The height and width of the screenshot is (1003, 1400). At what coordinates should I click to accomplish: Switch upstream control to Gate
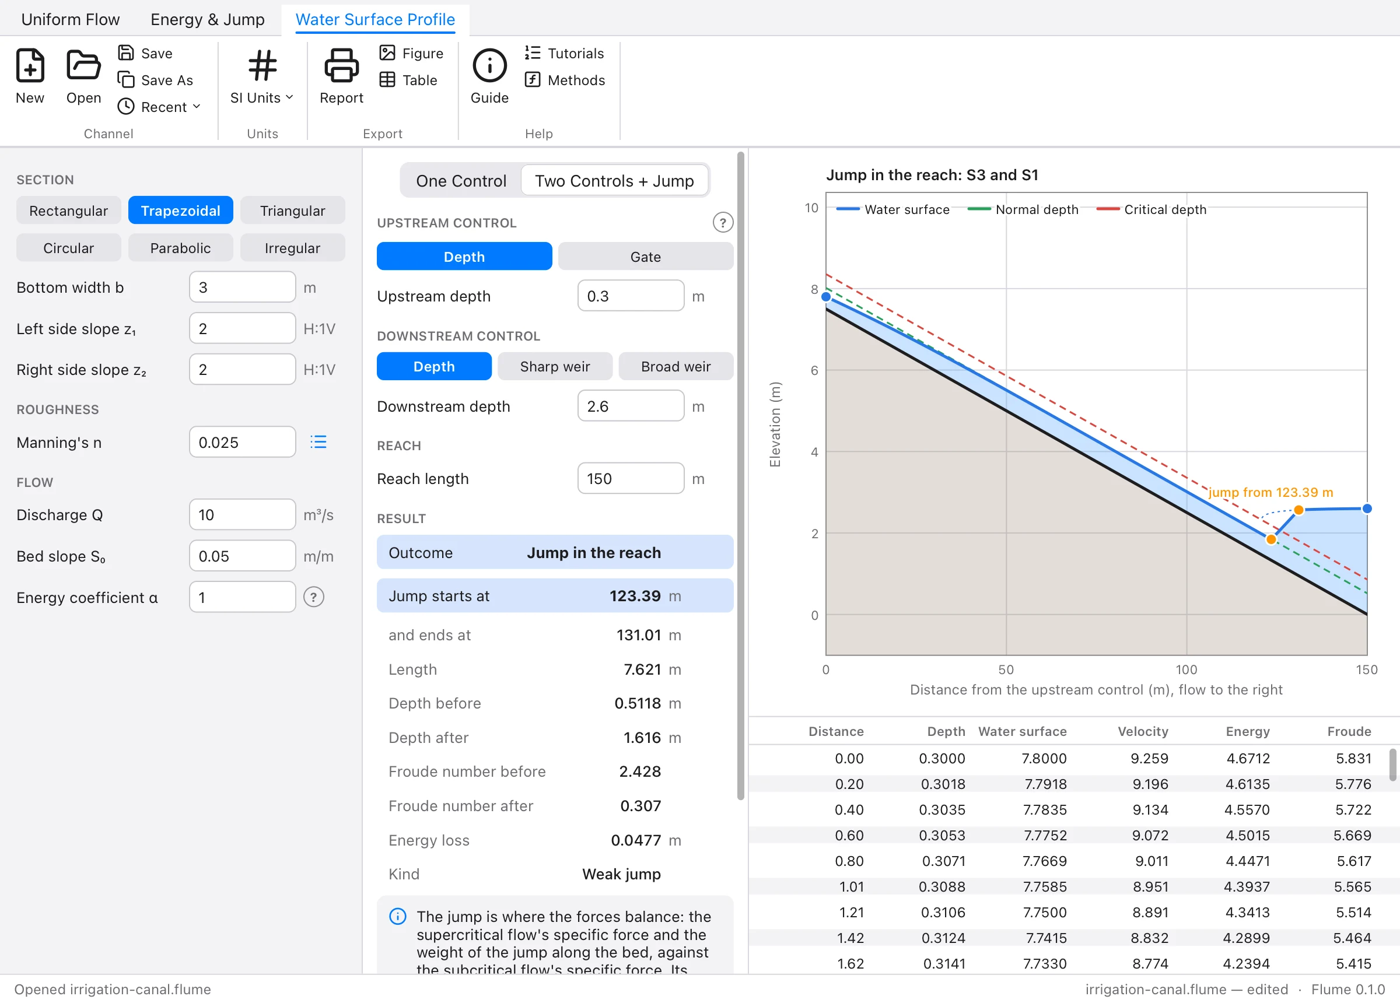645,256
